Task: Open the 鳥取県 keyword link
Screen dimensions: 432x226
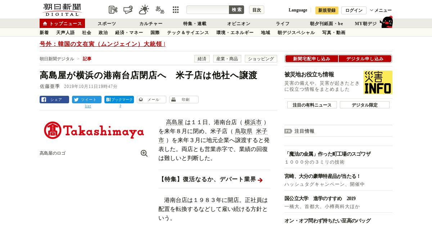Action: tap(244, 131)
